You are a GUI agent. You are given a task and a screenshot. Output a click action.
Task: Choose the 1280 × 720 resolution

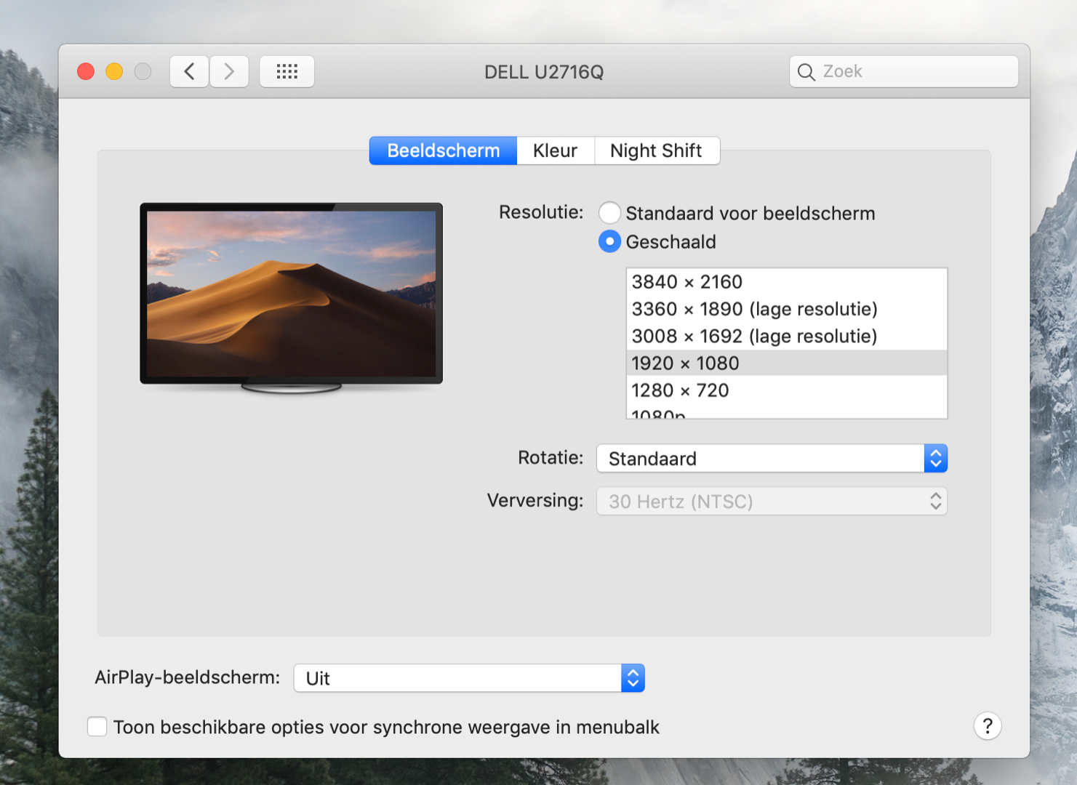(x=787, y=390)
